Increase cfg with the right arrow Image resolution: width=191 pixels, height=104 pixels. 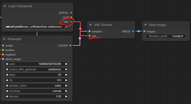[x=66, y=80]
